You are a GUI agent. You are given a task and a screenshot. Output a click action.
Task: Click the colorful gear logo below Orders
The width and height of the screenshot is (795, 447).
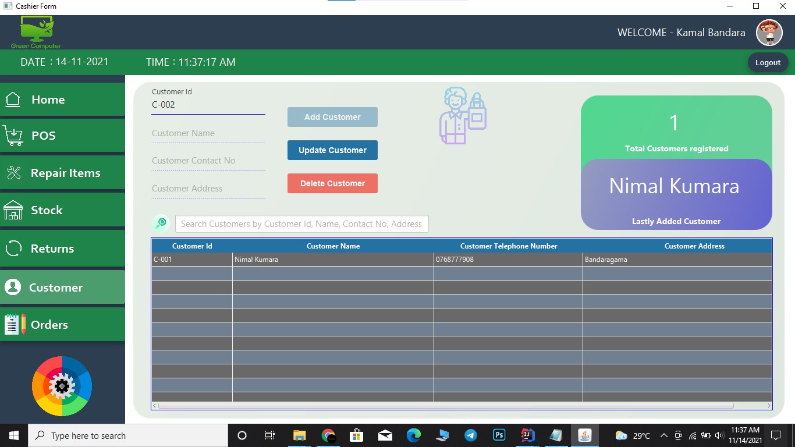[x=62, y=385]
